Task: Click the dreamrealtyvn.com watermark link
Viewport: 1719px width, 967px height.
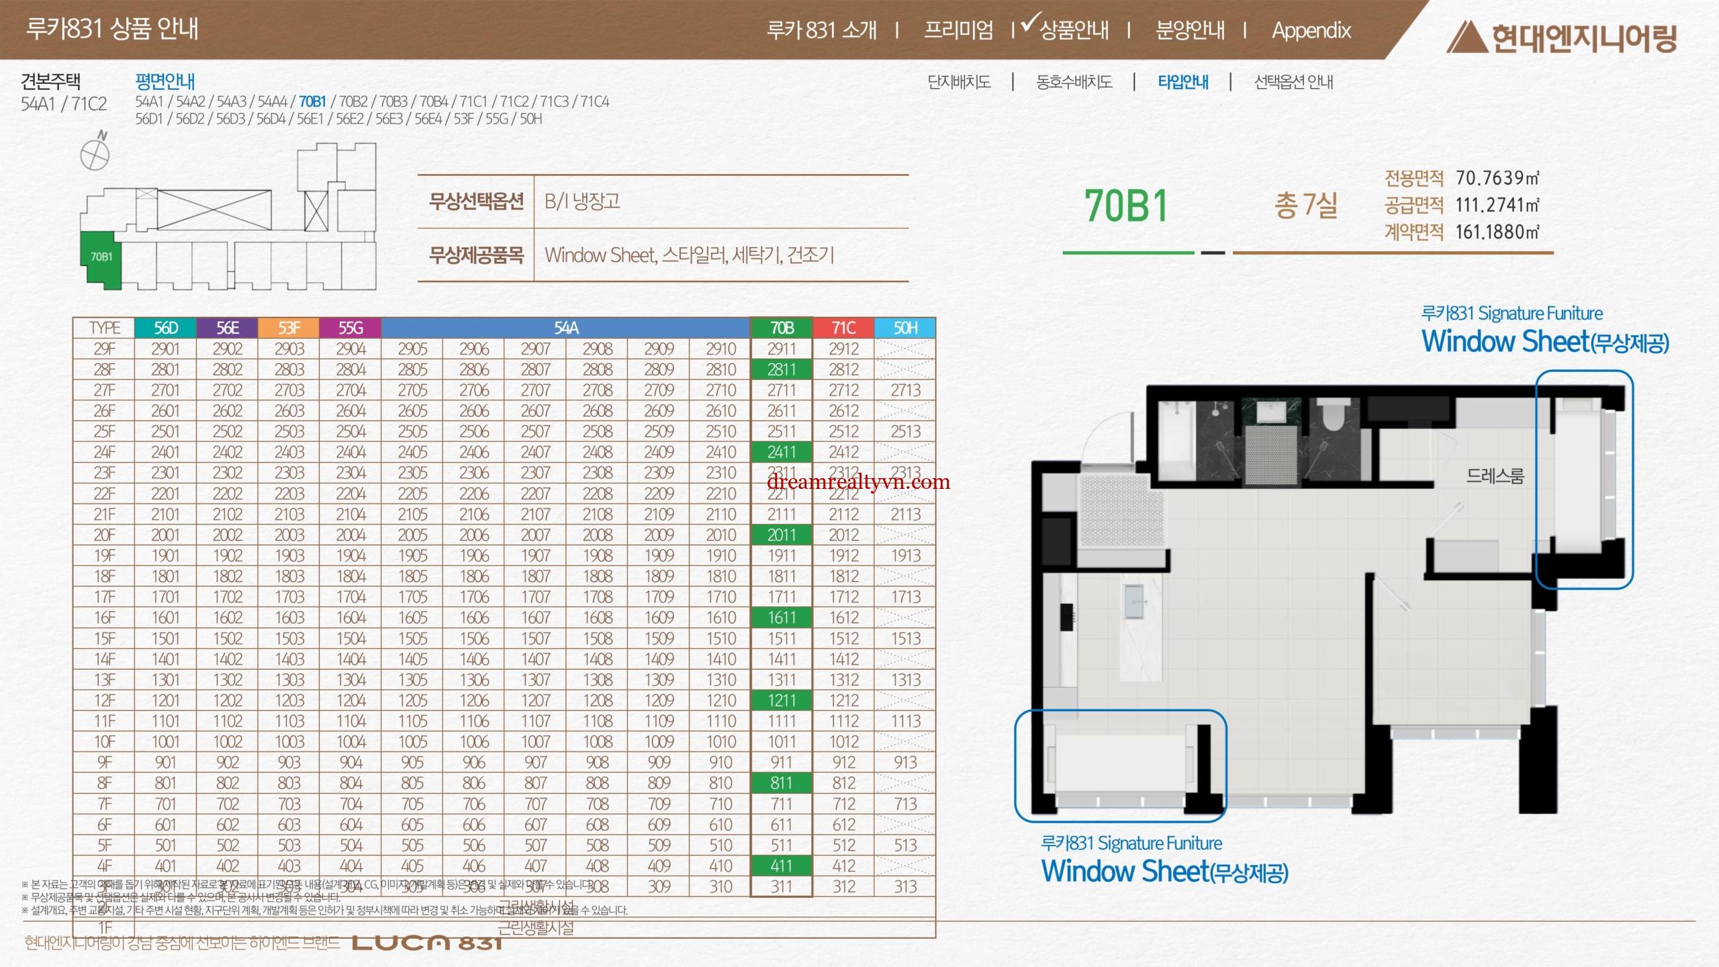Action: coord(858,482)
